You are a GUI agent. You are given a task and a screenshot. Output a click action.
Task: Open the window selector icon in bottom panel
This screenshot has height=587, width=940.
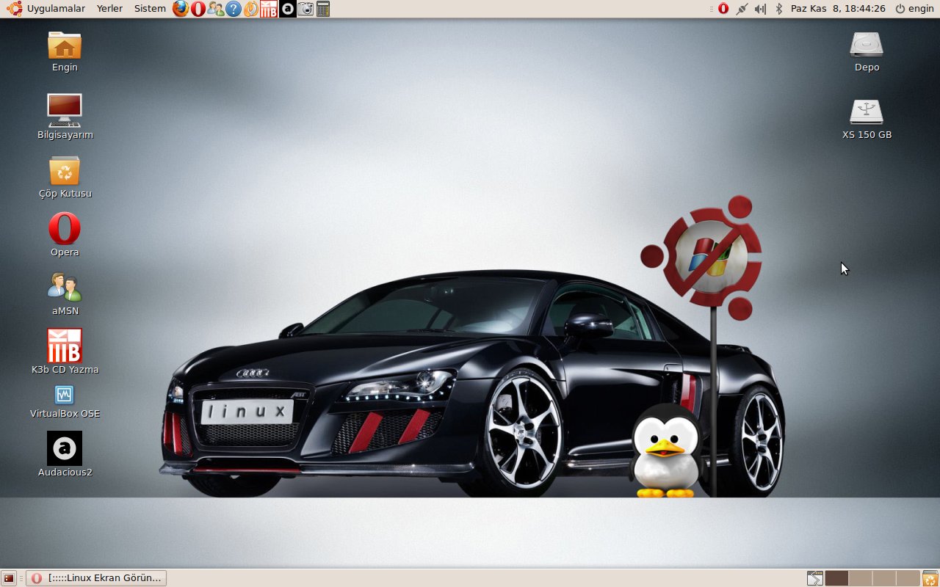tap(814, 578)
